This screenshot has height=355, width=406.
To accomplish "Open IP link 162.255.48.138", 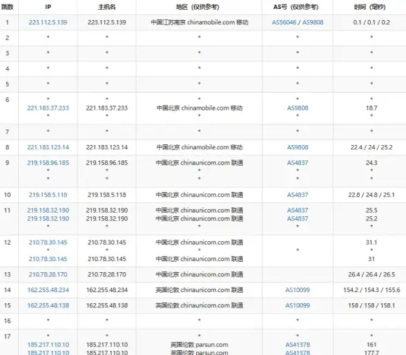I will [x=48, y=305].
